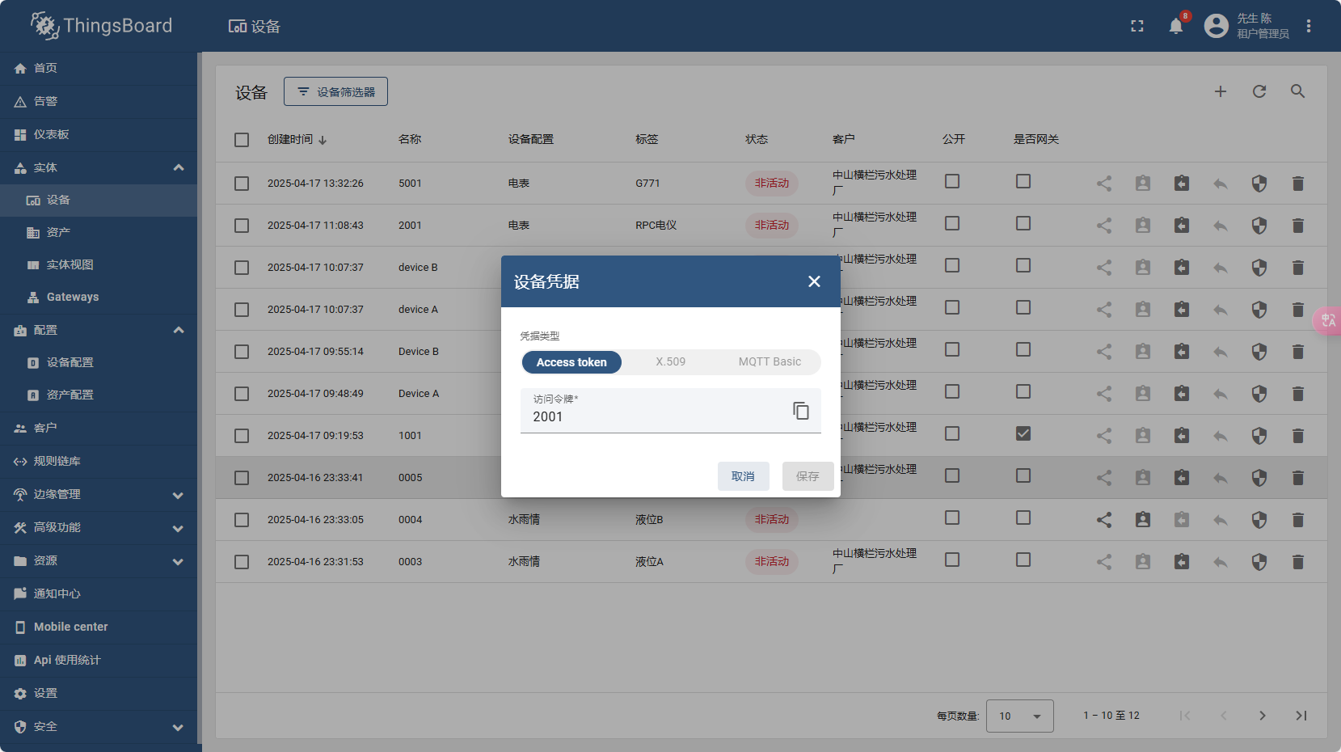
Task: Copy the access token to clipboard
Action: pos(800,411)
